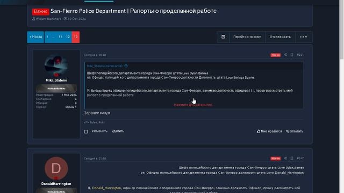Jump to quoted post via arrow icon
344x193 pixels.
tap(126, 66)
